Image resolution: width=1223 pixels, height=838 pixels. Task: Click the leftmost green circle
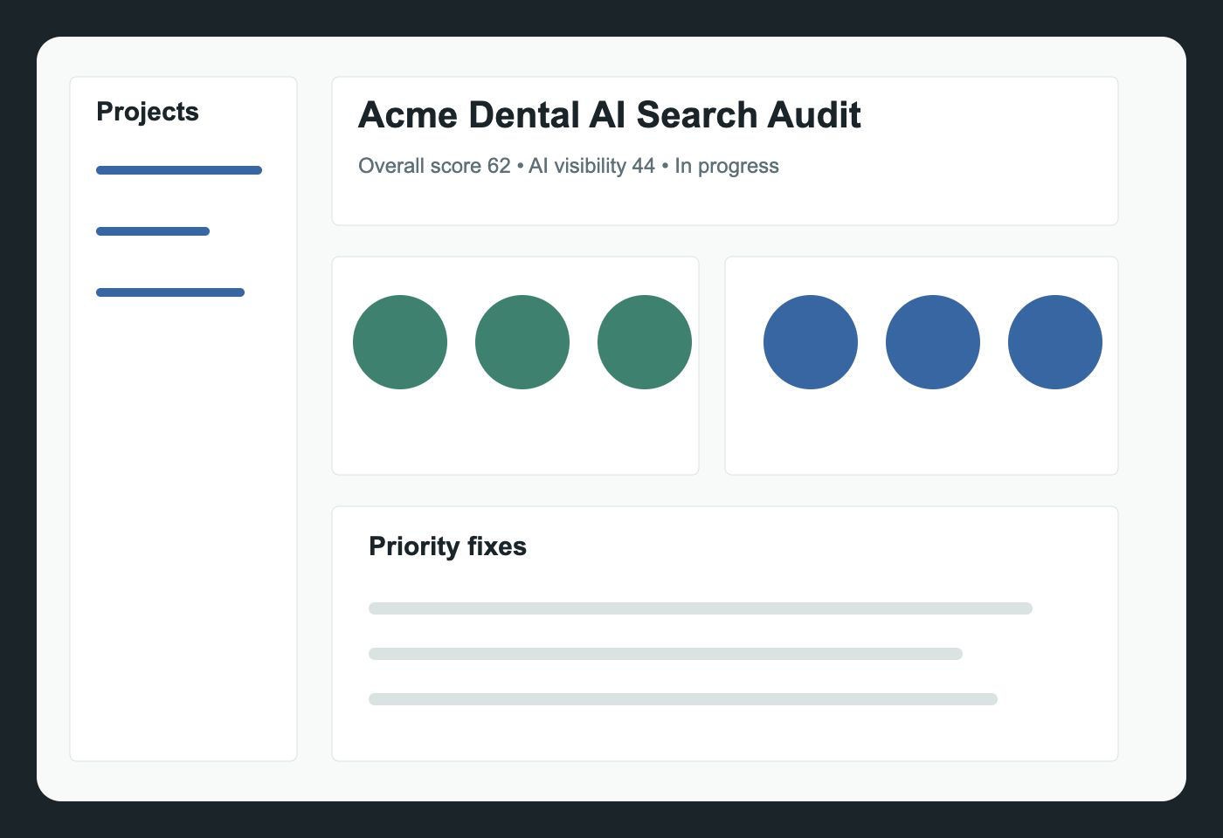pyautogui.click(x=400, y=342)
